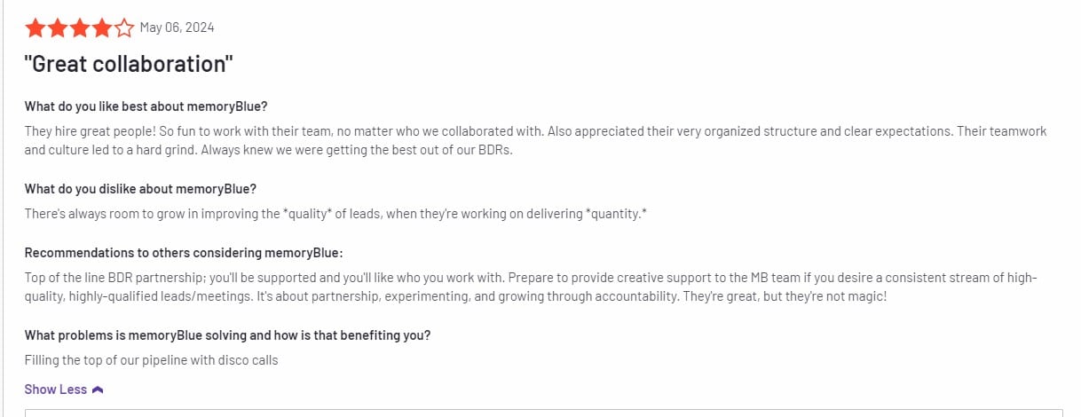
Task: Click the third orange rating star
Action: tap(80, 28)
